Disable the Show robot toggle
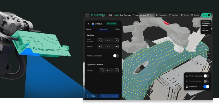This screenshot has height=104, width=219. [206, 86]
